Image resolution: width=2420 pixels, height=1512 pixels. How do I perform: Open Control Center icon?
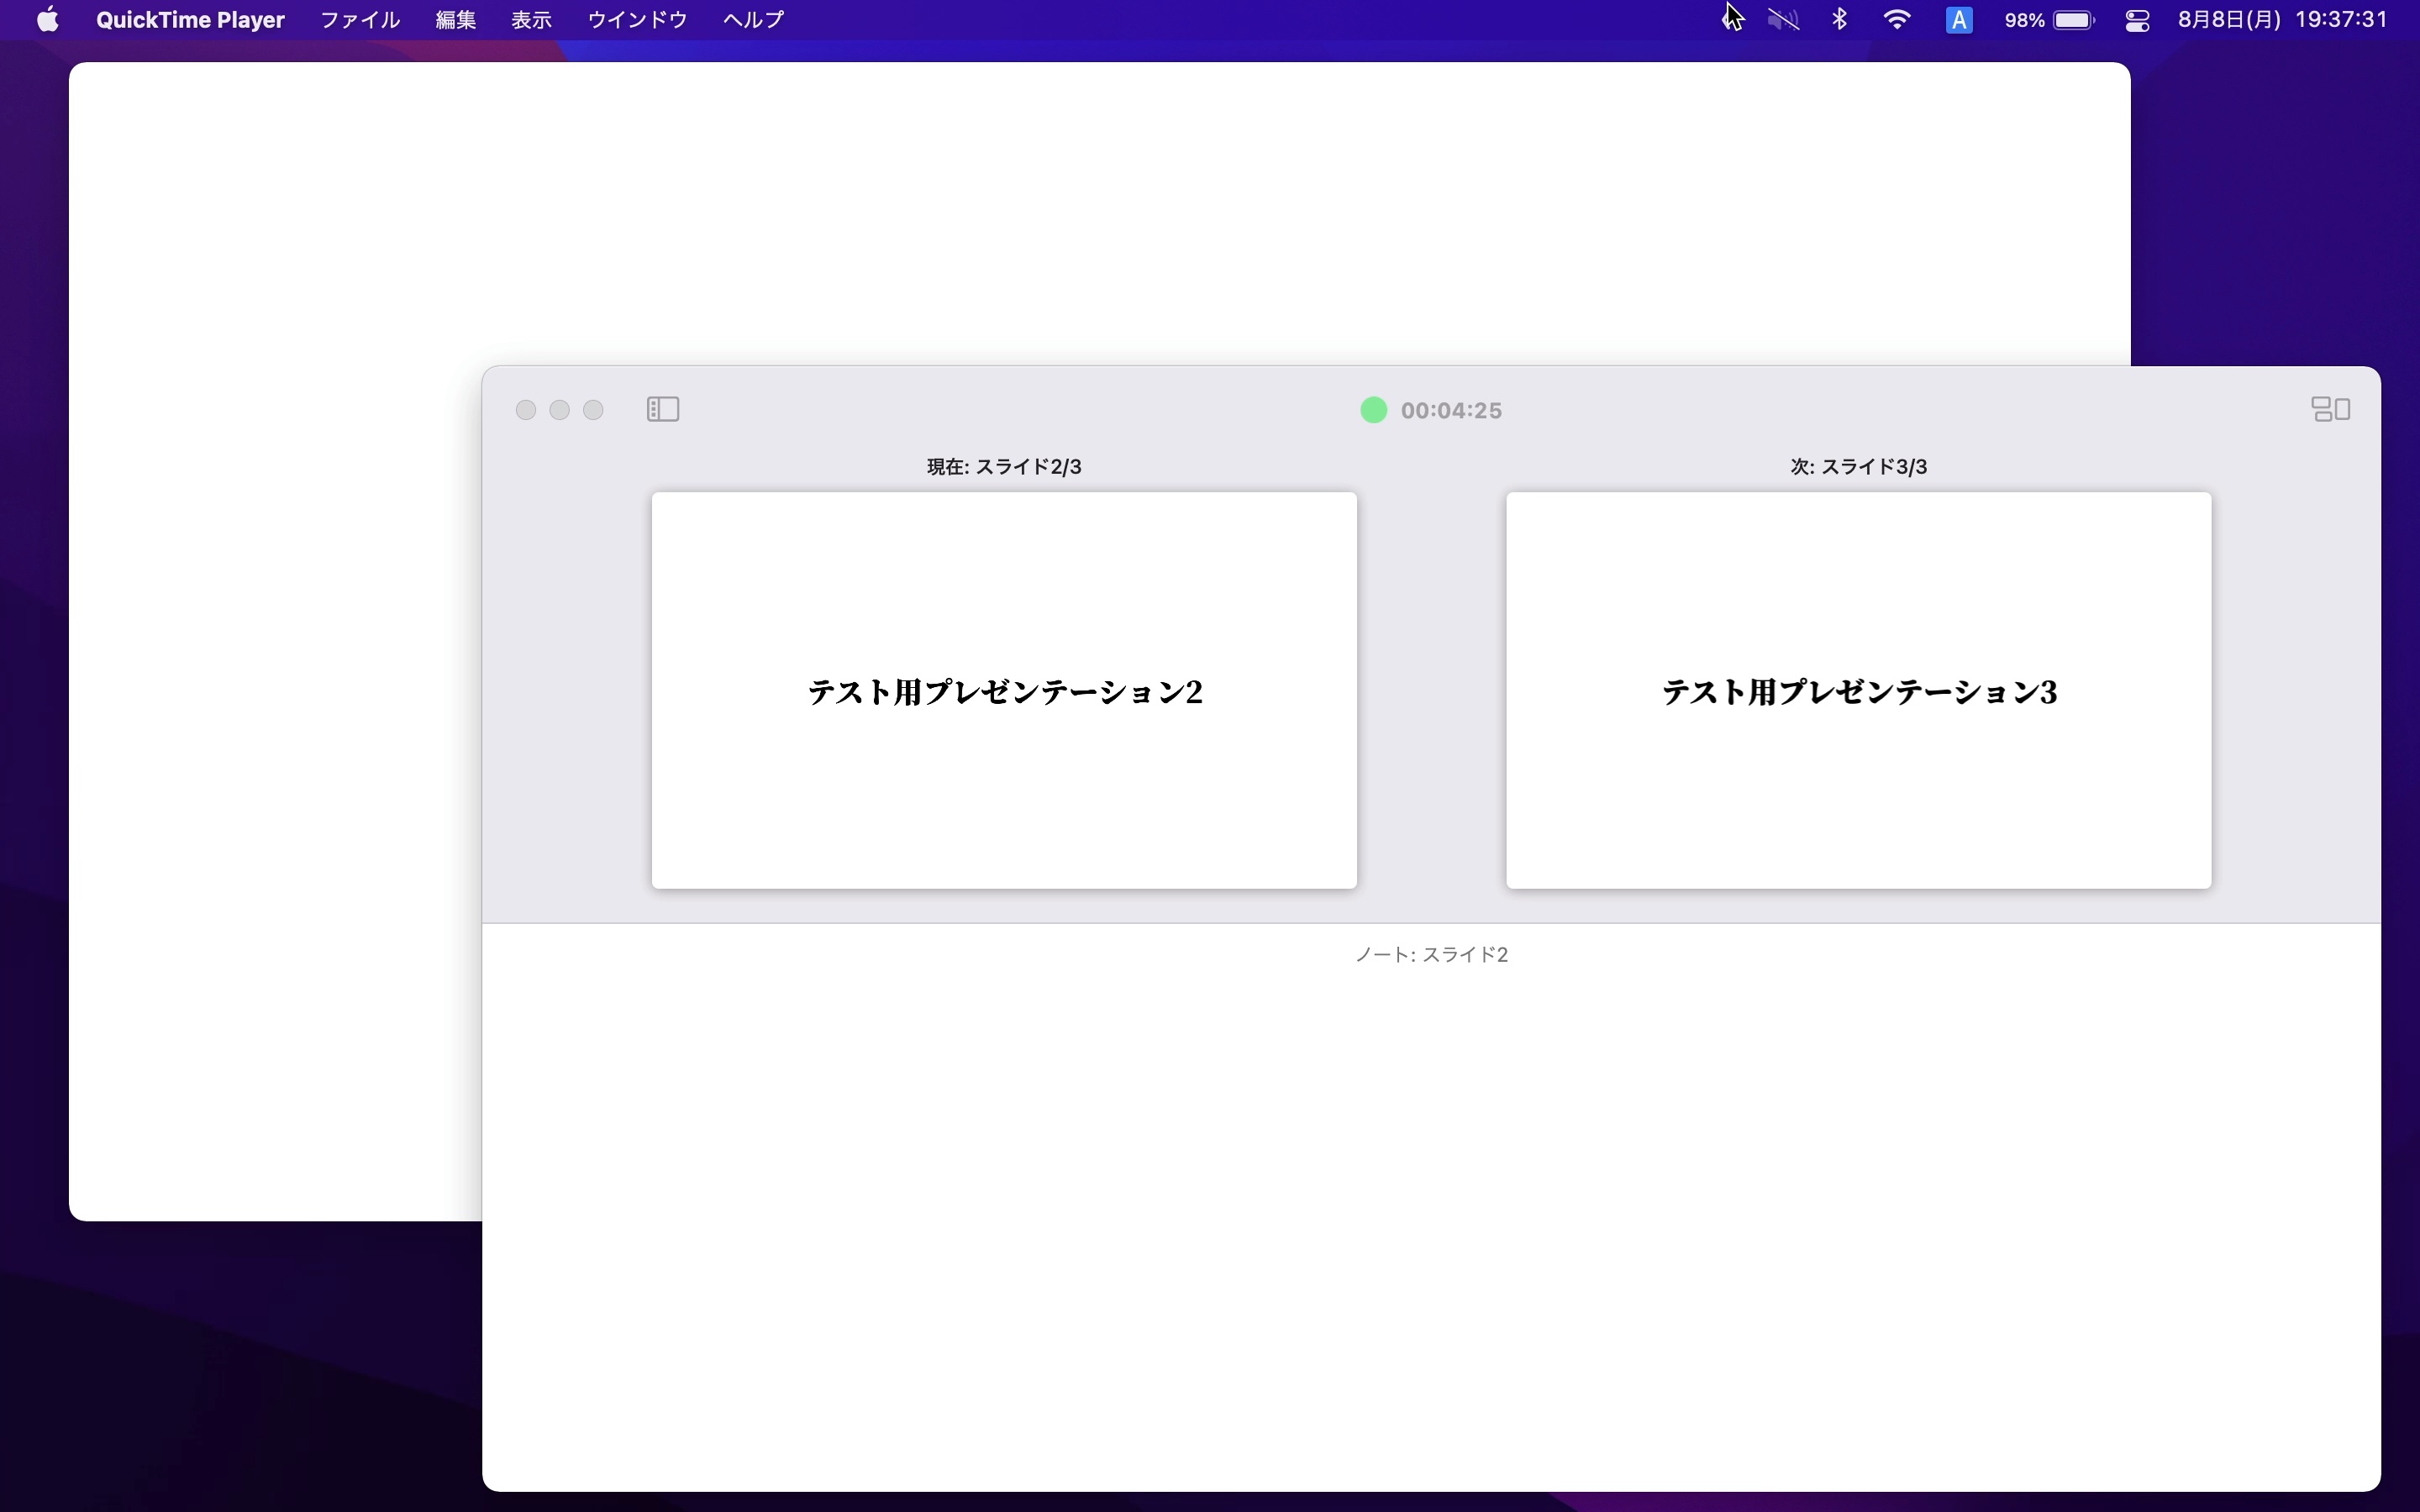[2137, 20]
